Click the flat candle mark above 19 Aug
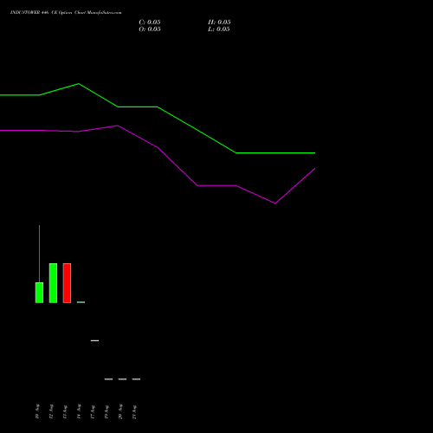The width and height of the screenshot is (433, 433). pyautogui.click(x=108, y=379)
